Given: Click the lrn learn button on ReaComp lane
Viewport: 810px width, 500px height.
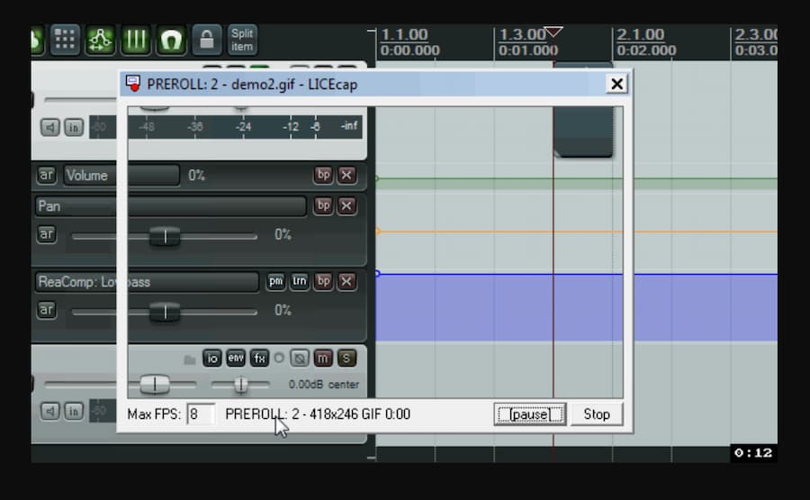Looking at the screenshot, I should (x=299, y=282).
